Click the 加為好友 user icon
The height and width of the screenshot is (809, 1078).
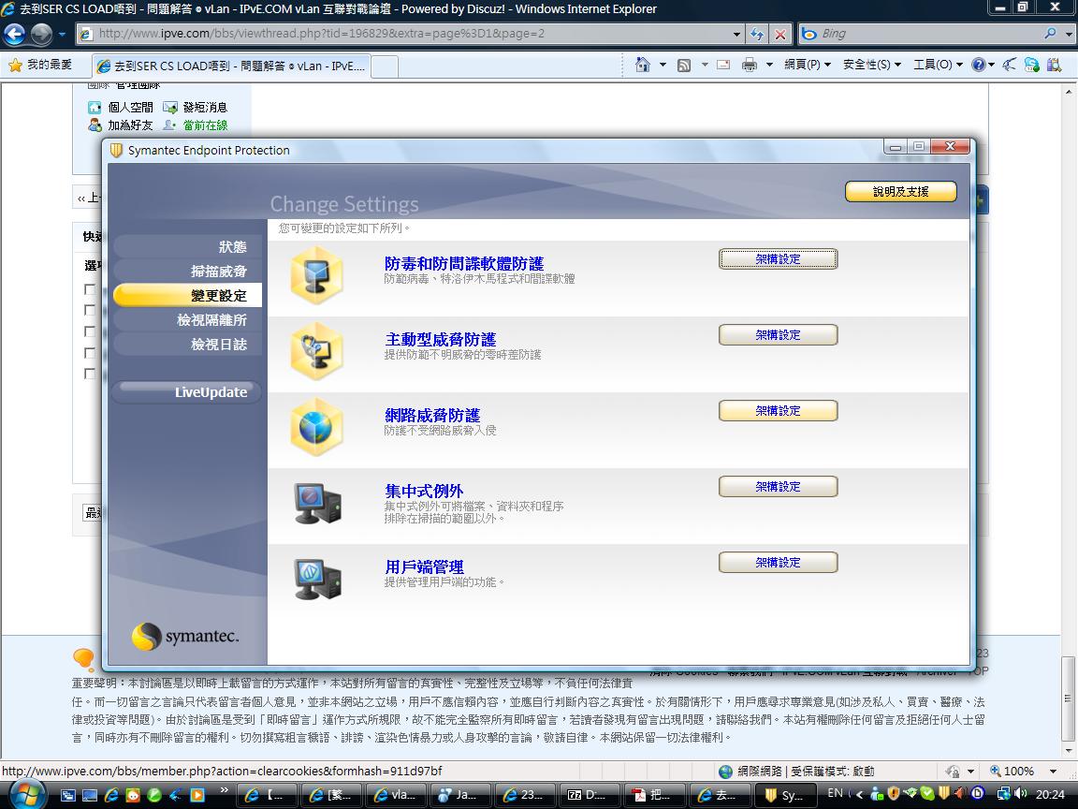95,125
